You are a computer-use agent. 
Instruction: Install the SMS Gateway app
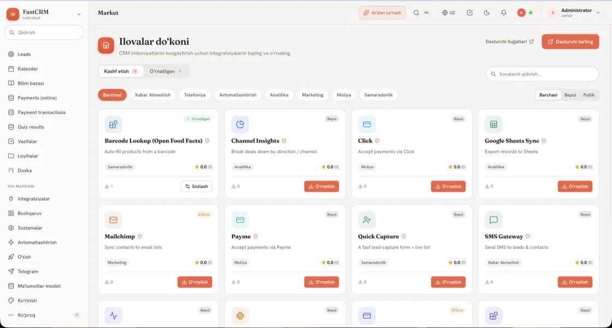tap(575, 282)
